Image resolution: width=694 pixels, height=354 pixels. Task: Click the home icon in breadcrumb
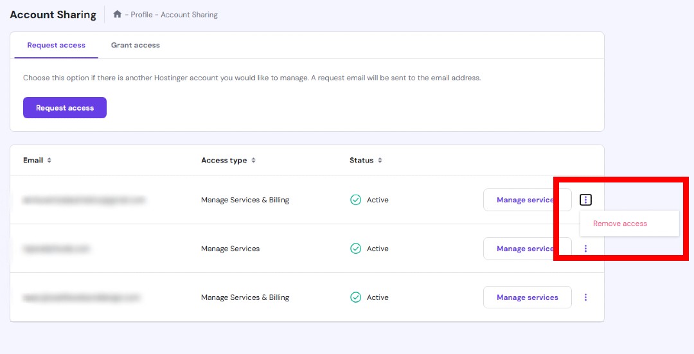click(118, 14)
